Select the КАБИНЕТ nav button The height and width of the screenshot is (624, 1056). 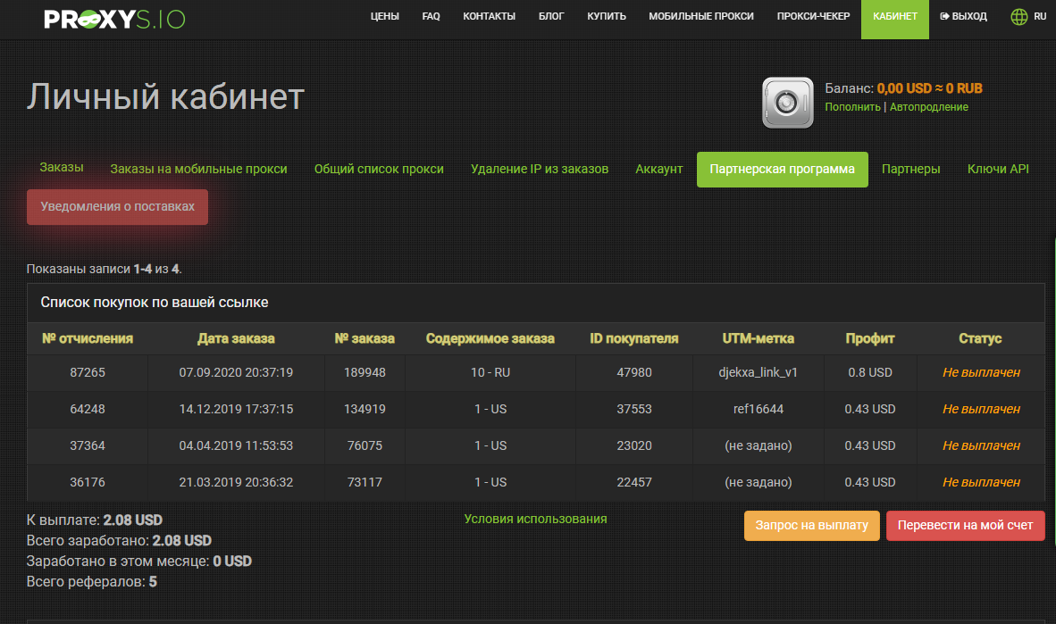pos(895,19)
